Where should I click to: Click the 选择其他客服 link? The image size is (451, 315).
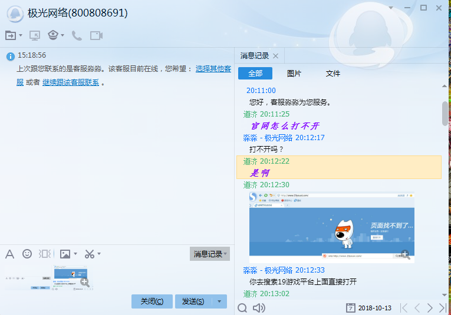213,68
